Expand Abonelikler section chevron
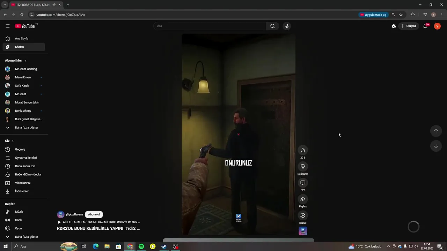 25,61
